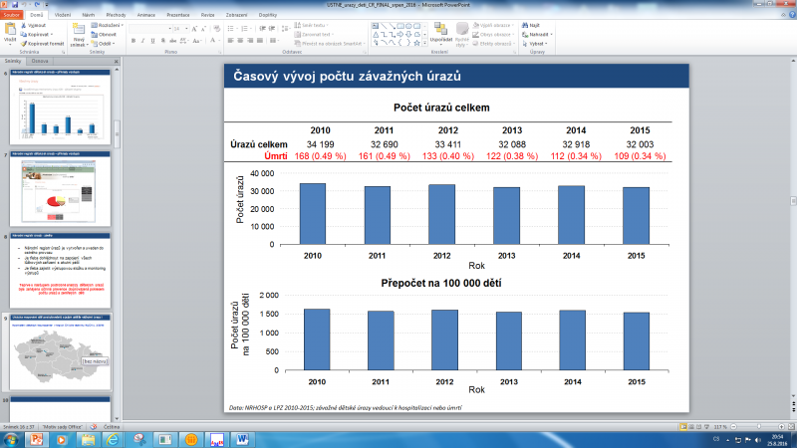Switch to the Osnova pane tab
The height and width of the screenshot is (448, 797).
[41, 62]
